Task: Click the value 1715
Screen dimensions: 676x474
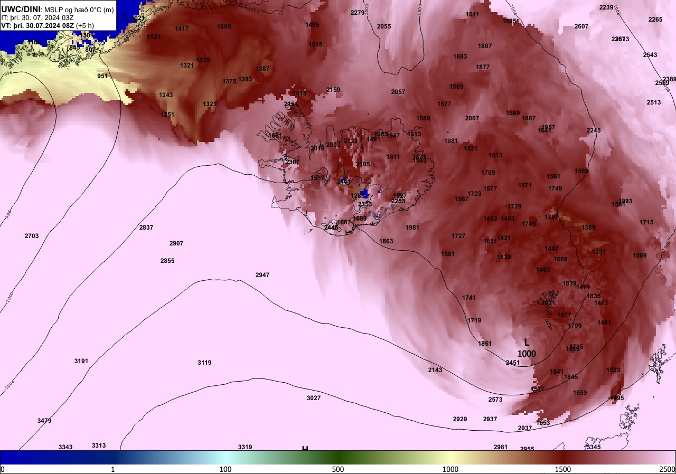Action: pos(646,222)
